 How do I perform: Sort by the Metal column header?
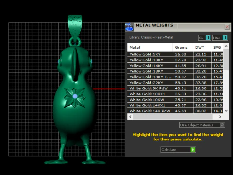(x=150, y=47)
